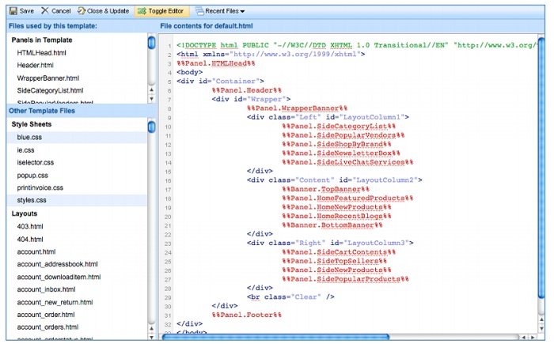Click the Recent Files icon
The width and height of the screenshot is (554, 344).
tap(198, 11)
